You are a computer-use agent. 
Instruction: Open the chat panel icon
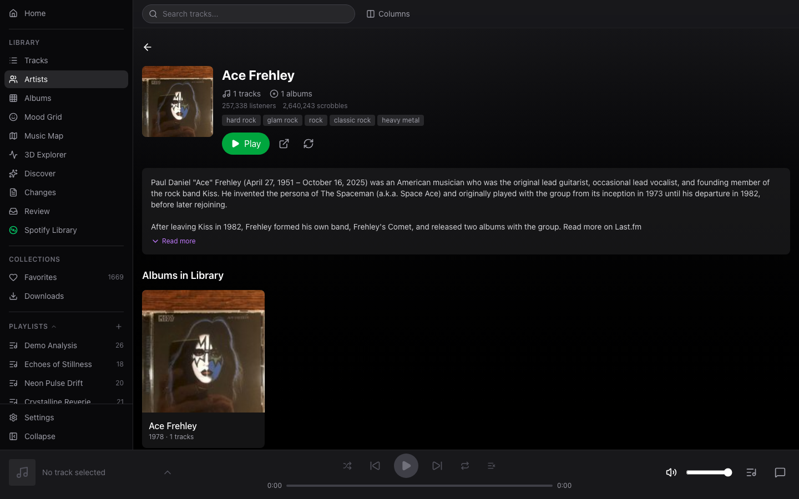coord(780,472)
